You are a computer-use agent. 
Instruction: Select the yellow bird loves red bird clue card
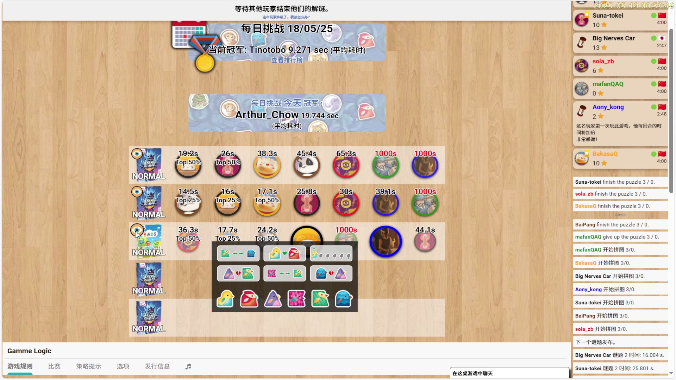click(x=284, y=253)
